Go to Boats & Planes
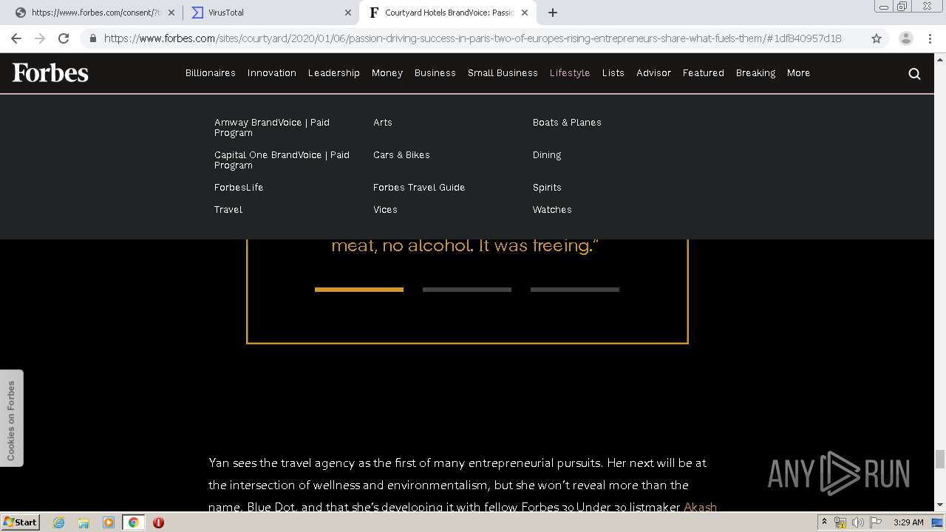946x532 pixels. (x=567, y=123)
